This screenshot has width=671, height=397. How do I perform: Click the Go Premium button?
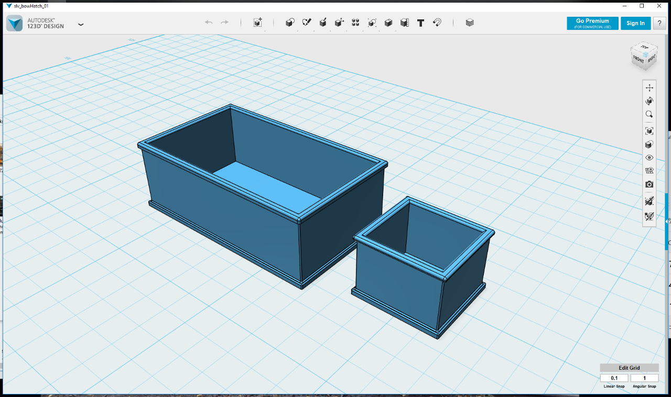click(x=592, y=23)
